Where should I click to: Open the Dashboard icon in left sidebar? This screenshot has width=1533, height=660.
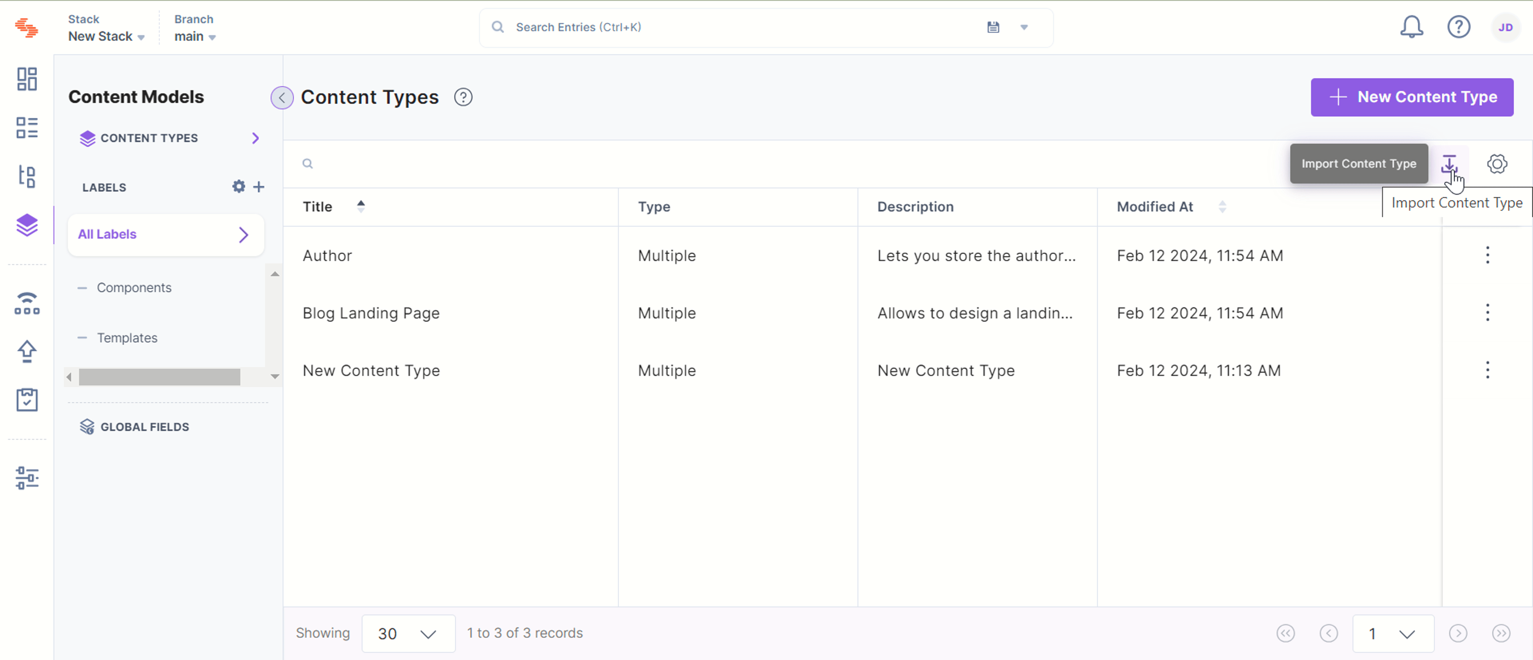click(27, 79)
